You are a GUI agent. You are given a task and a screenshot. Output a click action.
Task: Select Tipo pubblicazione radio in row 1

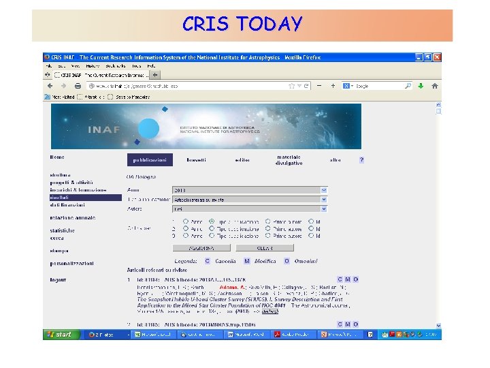click(x=212, y=221)
